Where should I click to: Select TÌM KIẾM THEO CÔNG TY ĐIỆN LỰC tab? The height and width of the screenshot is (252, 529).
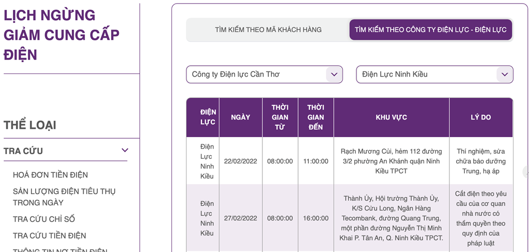[x=430, y=29]
